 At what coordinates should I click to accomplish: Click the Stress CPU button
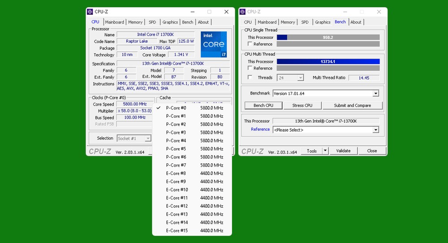point(302,105)
